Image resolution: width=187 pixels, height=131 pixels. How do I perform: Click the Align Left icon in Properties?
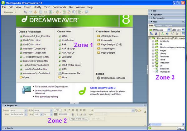tap(73, 110)
